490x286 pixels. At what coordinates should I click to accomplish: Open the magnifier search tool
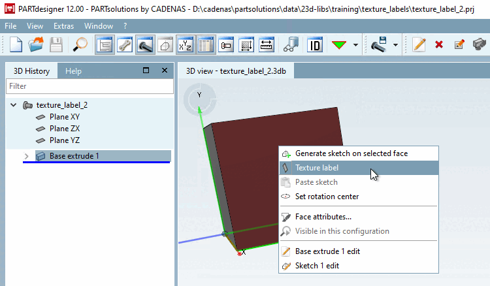click(x=80, y=45)
